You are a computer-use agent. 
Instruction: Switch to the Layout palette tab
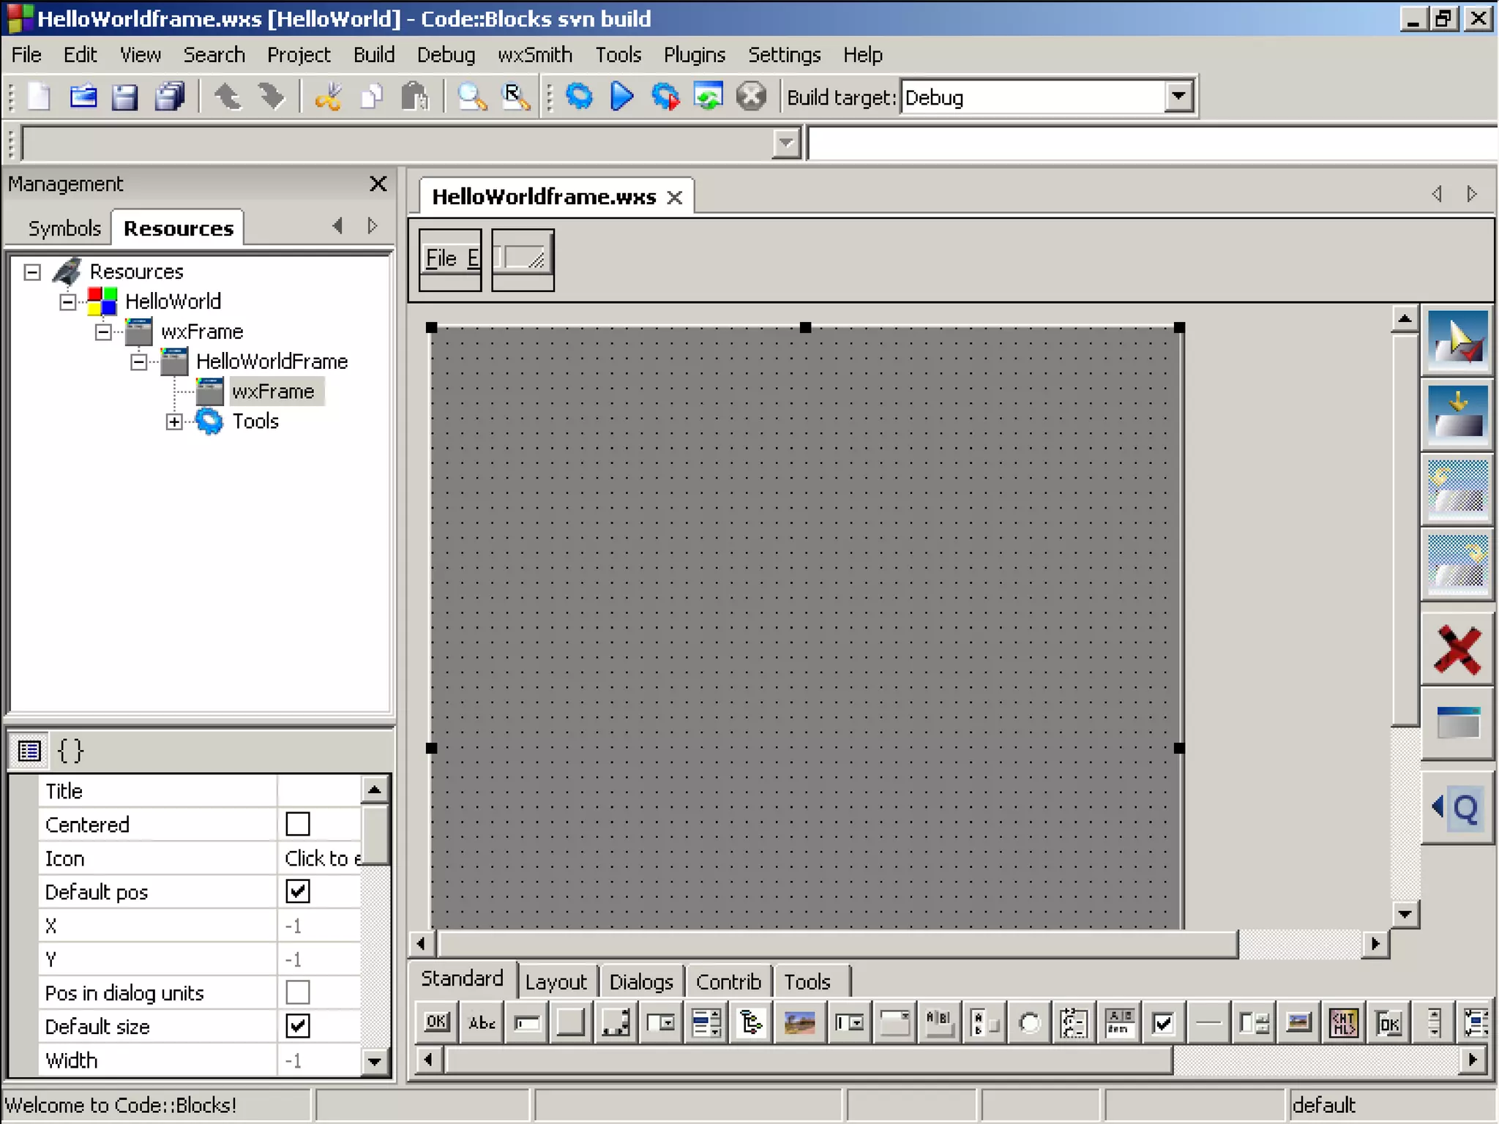[x=556, y=981]
